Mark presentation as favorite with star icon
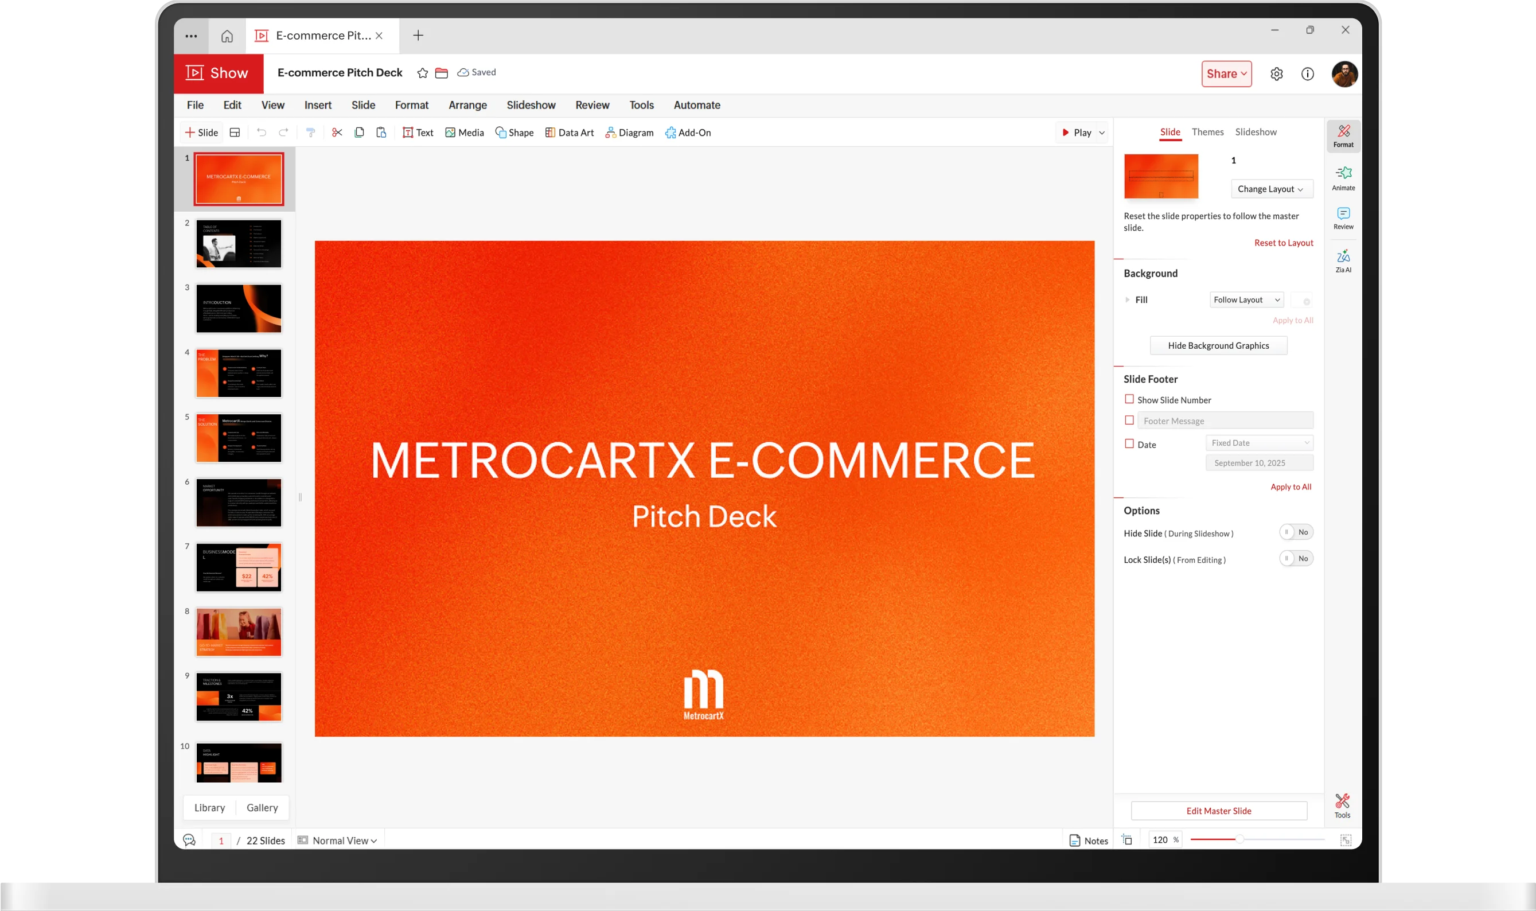This screenshot has width=1536, height=911. tap(422, 73)
